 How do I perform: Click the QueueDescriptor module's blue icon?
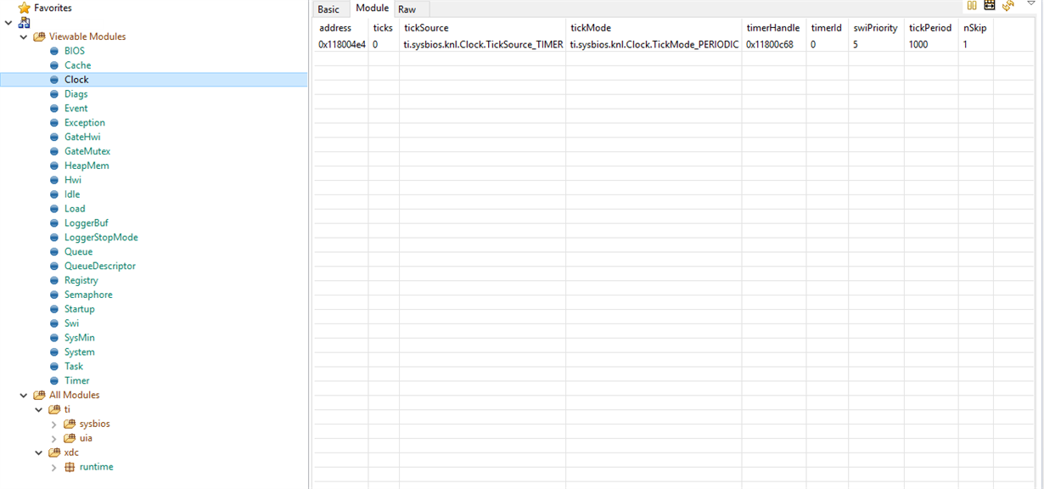(x=54, y=266)
